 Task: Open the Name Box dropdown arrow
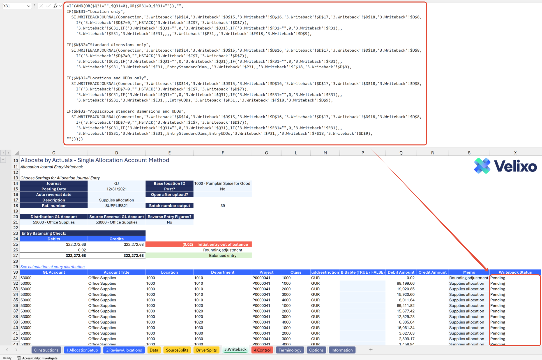coord(28,6)
